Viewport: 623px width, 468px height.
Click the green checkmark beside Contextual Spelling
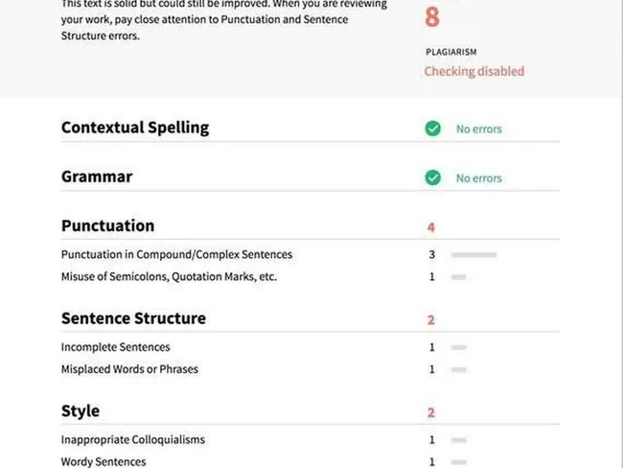[433, 129]
